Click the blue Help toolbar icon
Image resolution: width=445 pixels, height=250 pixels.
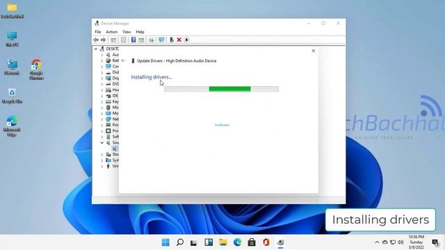[133, 40]
